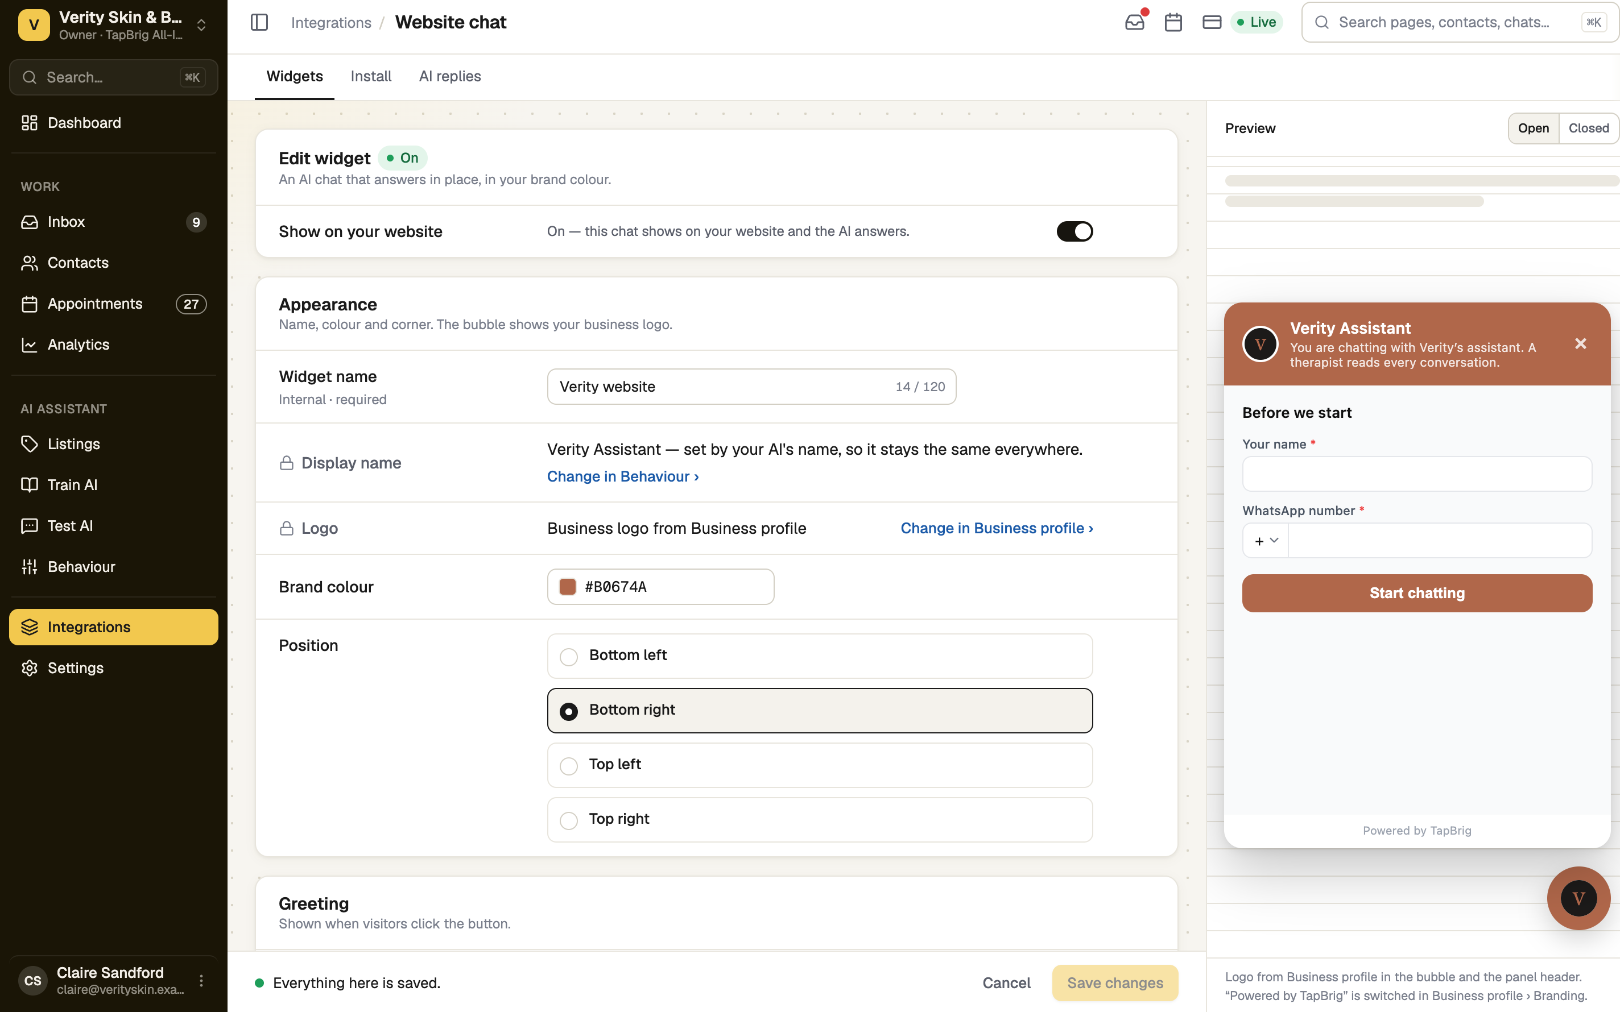Switch to the Widgets tab
1620x1012 pixels.
click(295, 76)
